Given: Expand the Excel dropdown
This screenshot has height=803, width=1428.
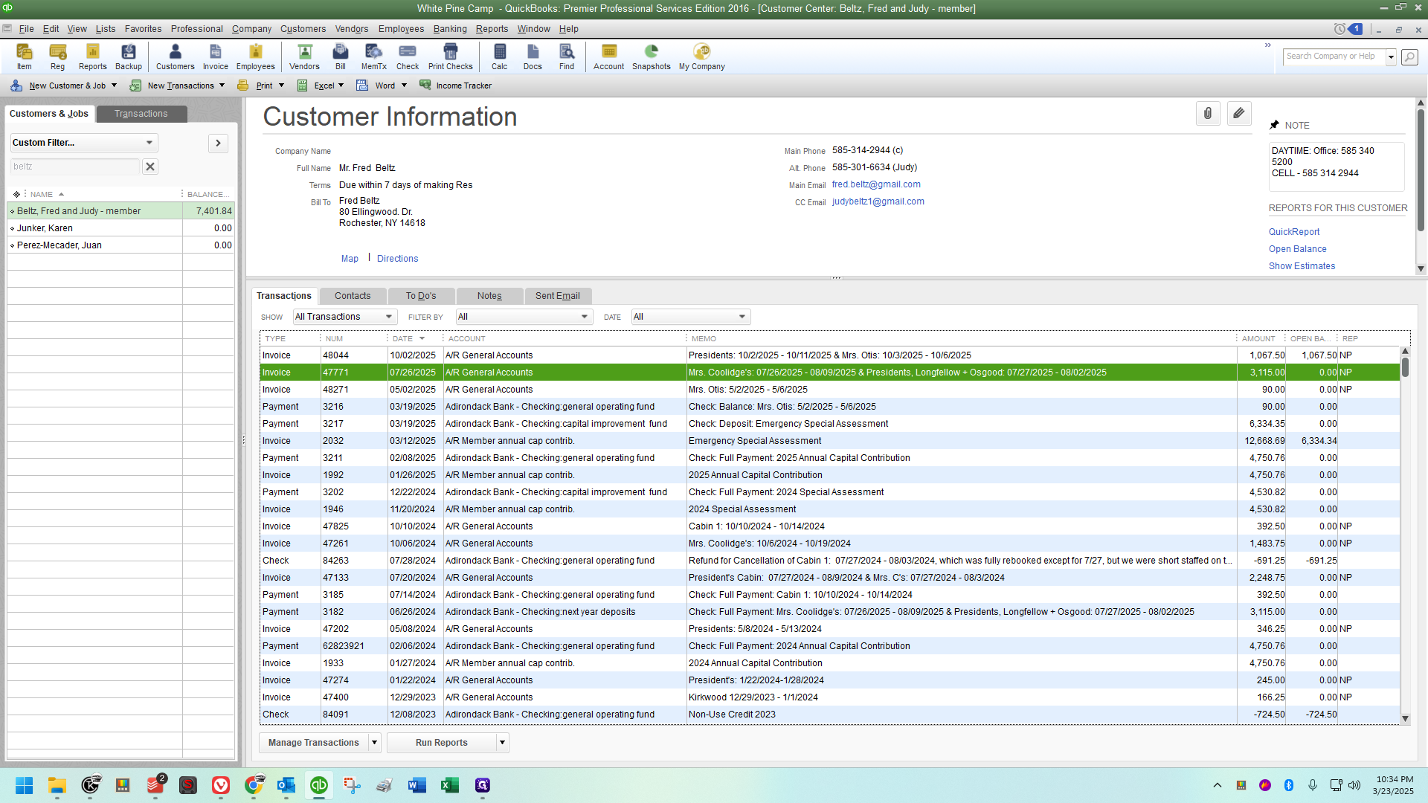Looking at the screenshot, I should 341,86.
